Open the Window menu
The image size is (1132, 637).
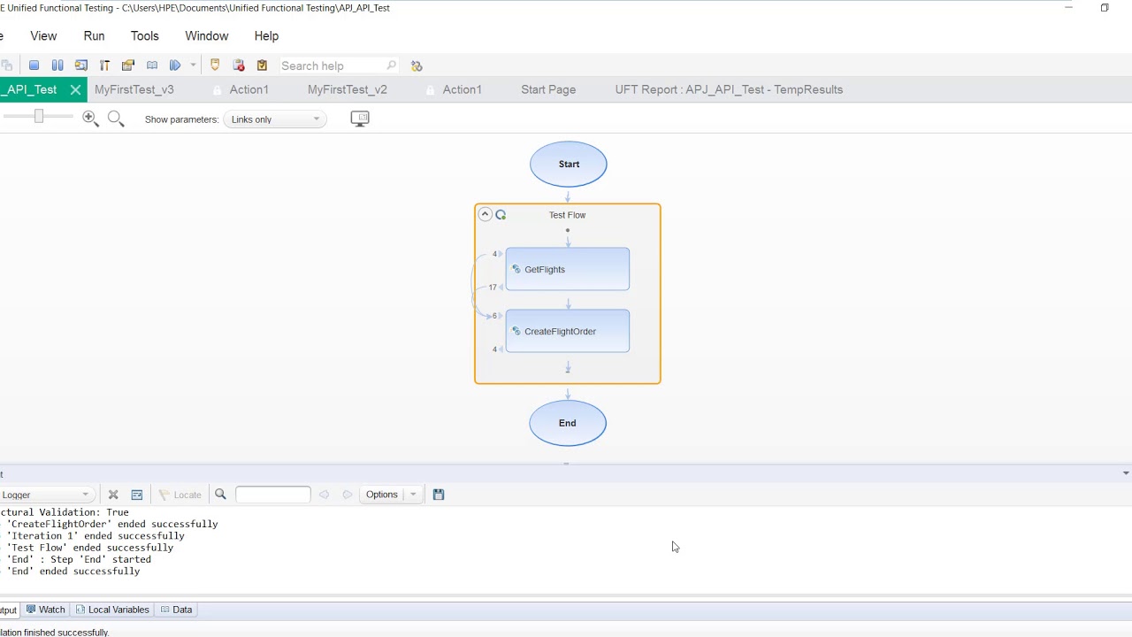[x=207, y=36]
